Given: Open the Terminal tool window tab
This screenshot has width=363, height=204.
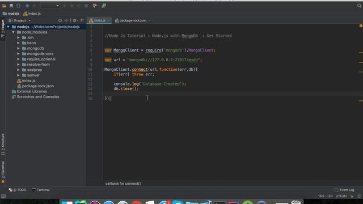Looking at the screenshot, I should tap(41, 190).
